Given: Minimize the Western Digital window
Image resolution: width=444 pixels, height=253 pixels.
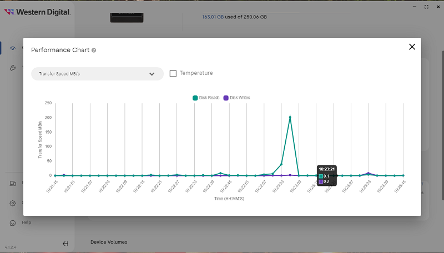Looking at the screenshot, I should pyautogui.click(x=415, y=7).
